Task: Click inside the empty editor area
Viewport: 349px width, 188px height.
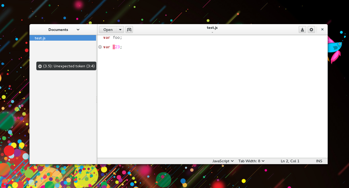Action: click(211, 105)
